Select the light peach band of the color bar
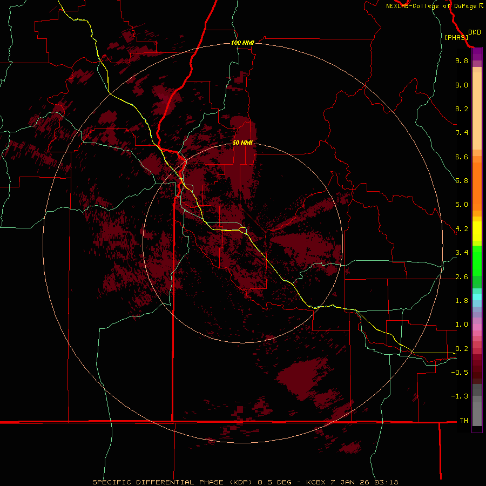486x486 pixels. pos(477,111)
